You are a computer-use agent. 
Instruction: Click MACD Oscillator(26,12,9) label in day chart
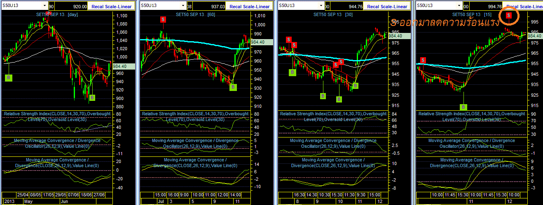pos(57,143)
